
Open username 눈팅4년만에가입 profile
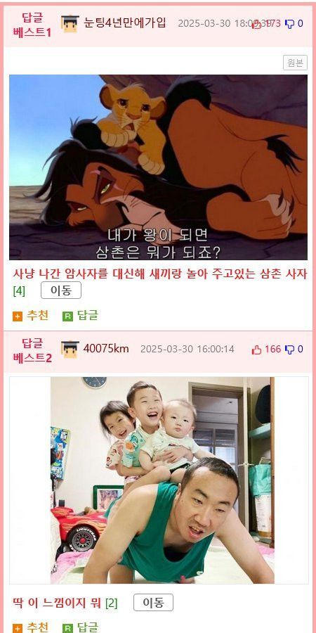click(x=125, y=23)
